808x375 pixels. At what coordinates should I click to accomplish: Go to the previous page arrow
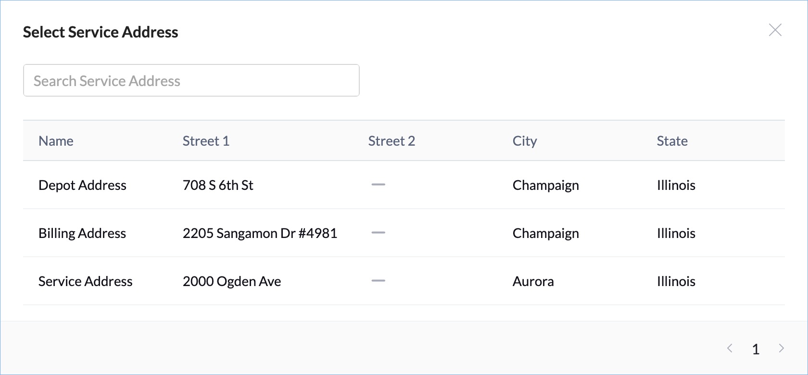(x=730, y=349)
